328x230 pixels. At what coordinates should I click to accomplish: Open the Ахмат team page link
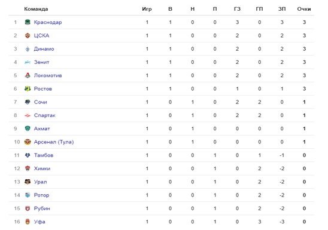[42, 128]
